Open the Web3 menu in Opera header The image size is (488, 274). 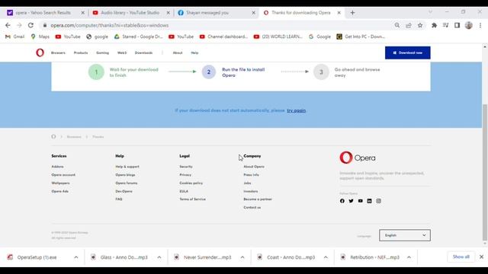point(122,53)
